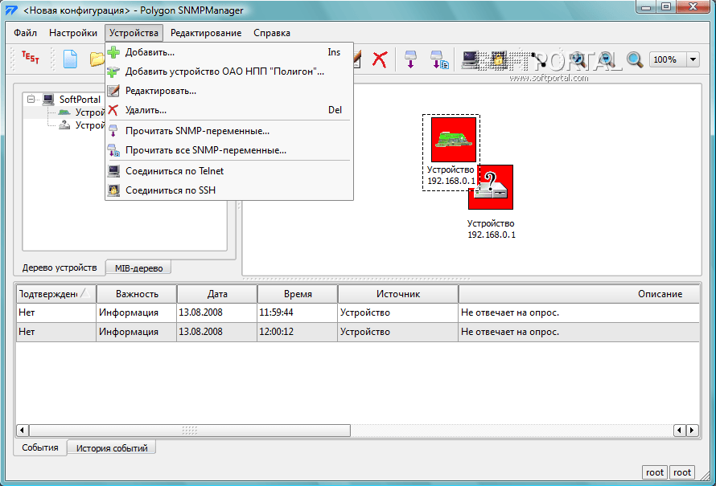Open the Настройки menu
This screenshot has height=486, width=716.
[x=73, y=33]
